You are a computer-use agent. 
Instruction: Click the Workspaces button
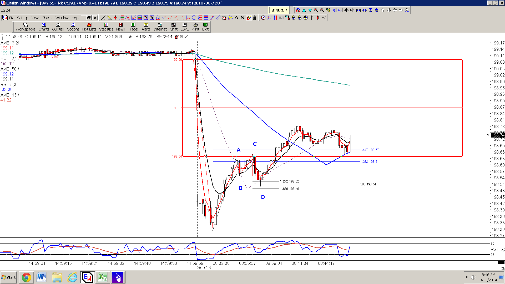tap(26, 27)
